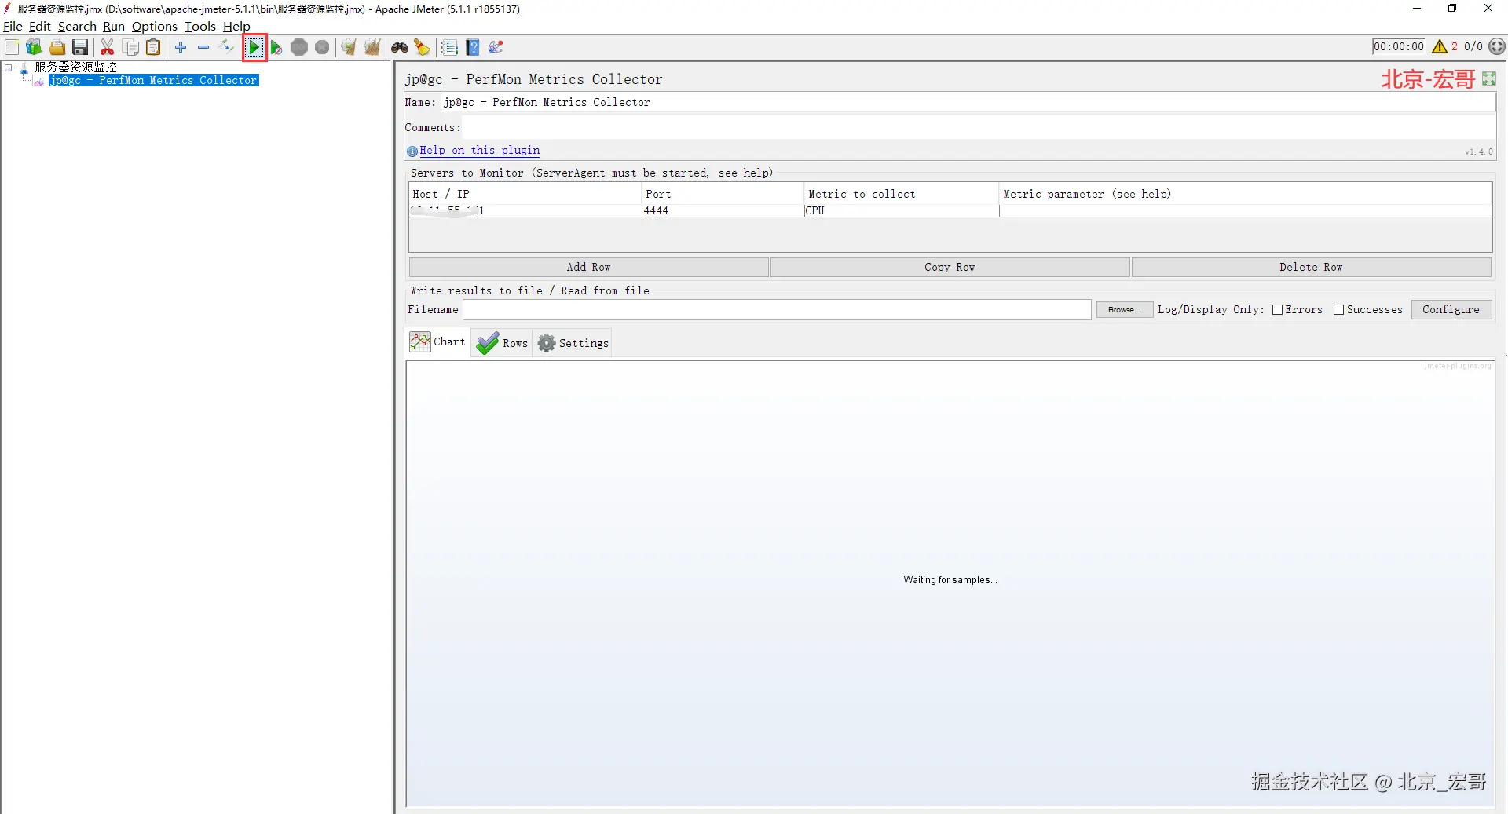Click Start no pauses icon
The width and height of the screenshot is (1508, 814).
[276, 48]
